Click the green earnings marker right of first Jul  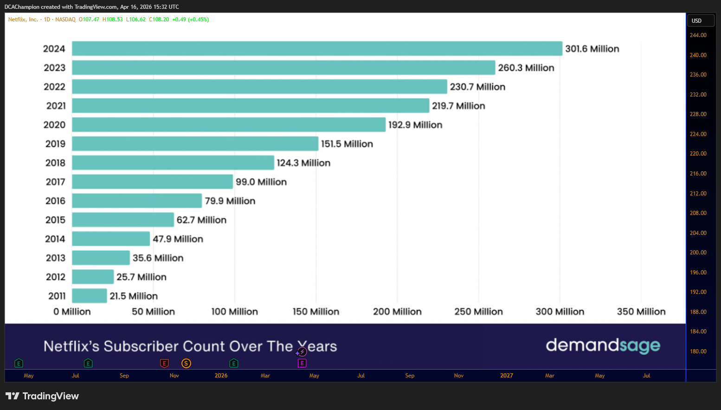(x=88, y=363)
